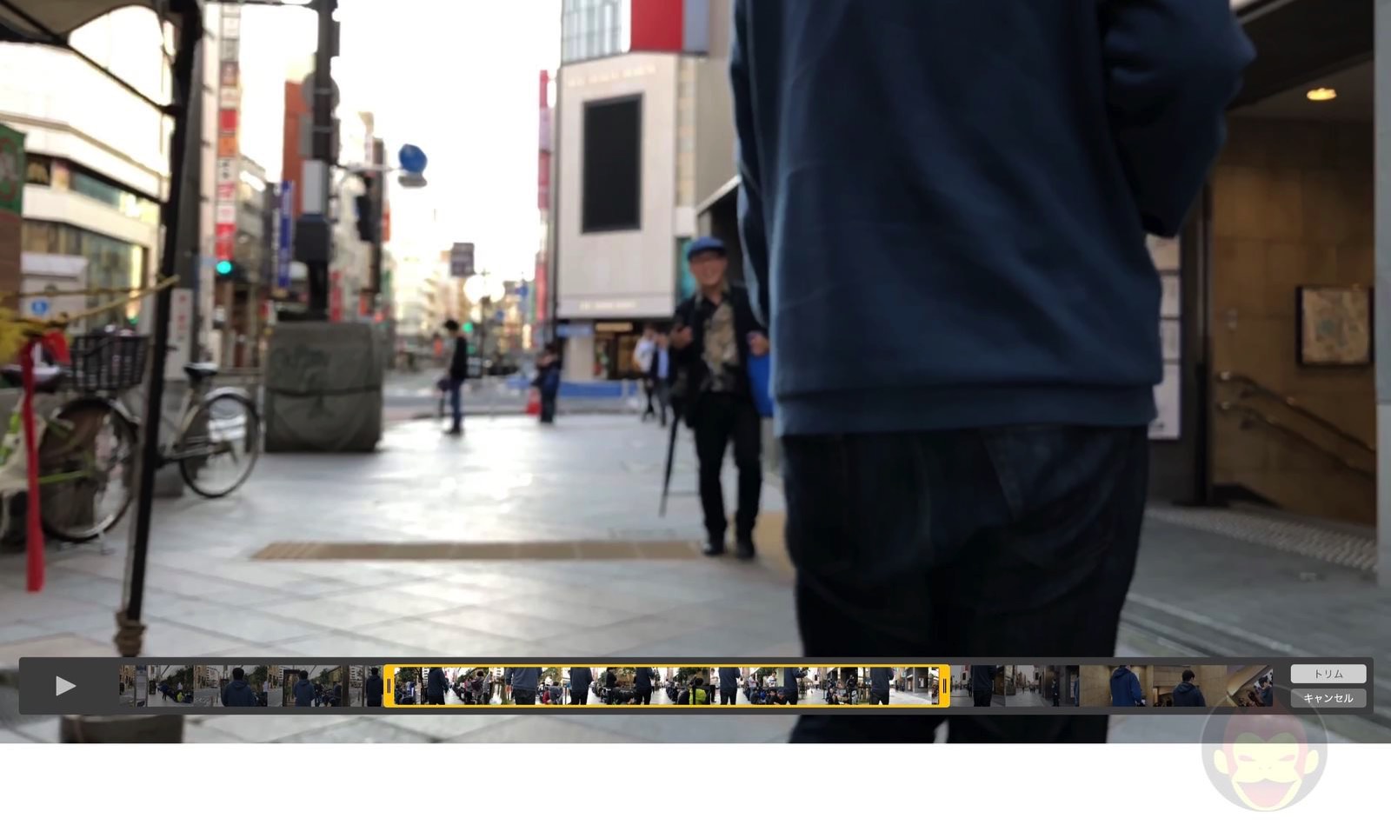This screenshot has width=1391, height=838.
Task: Click the last thumbnail in the timeline
Action: coord(1249,686)
